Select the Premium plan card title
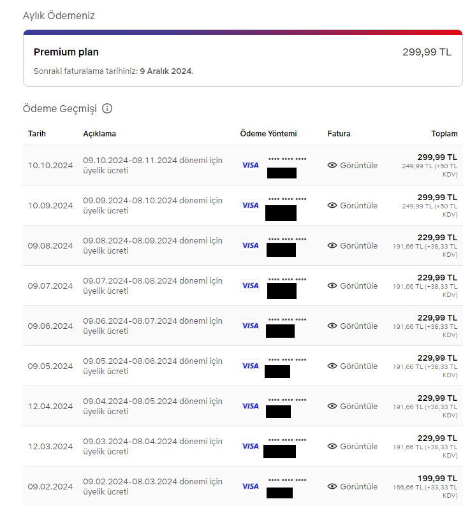Screen dimensions: 463x506 coord(66,52)
